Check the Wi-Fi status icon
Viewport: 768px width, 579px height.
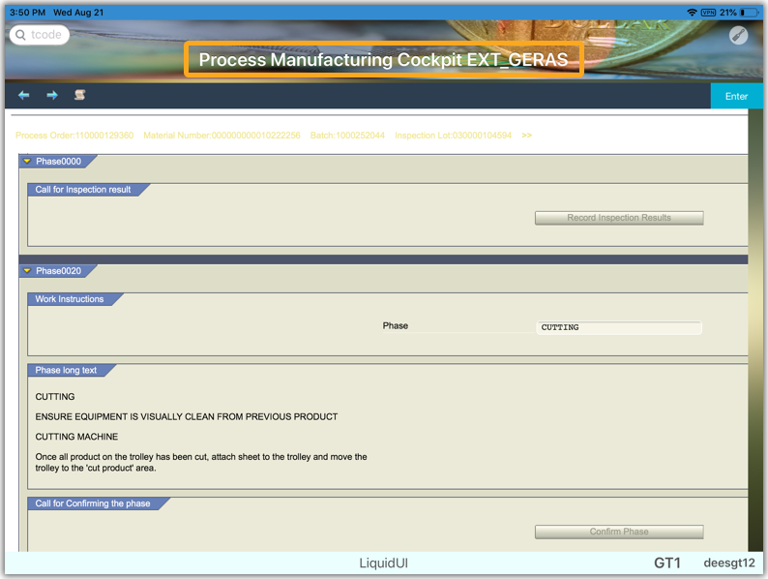(x=692, y=12)
